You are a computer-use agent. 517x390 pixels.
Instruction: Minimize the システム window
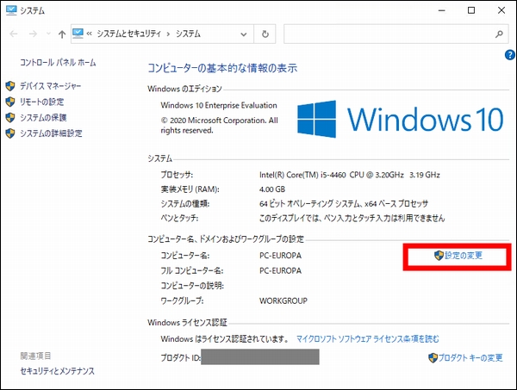tap(442, 10)
